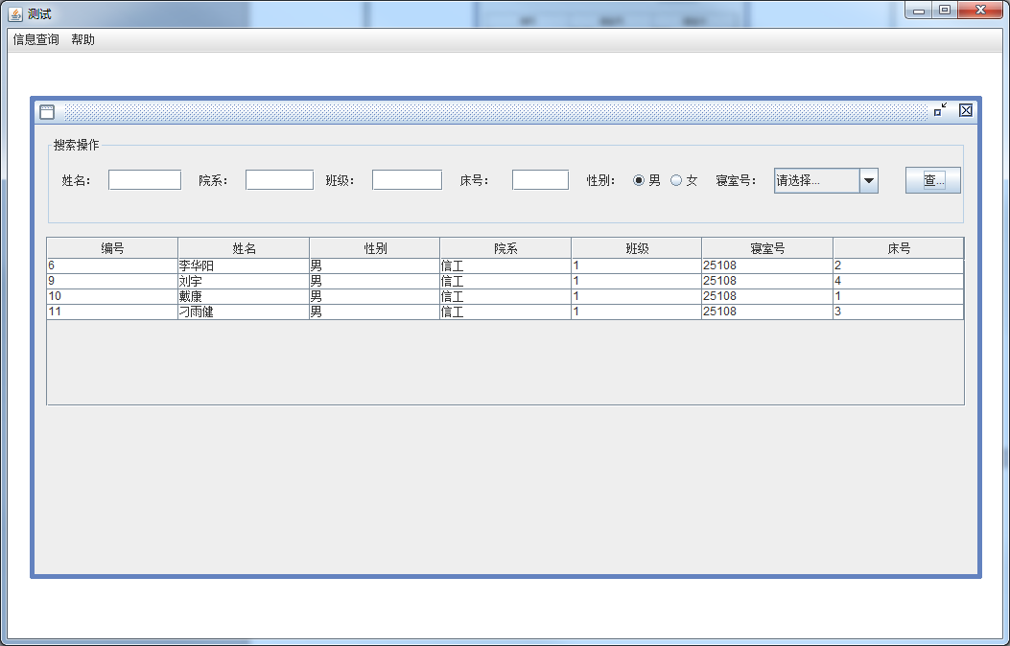Click the 寝室号 cell 25108 in 戴康's row
Image resolution: width=1010 pixels, height=646 pixels.
pyautogui.click(x=767, y=296)
